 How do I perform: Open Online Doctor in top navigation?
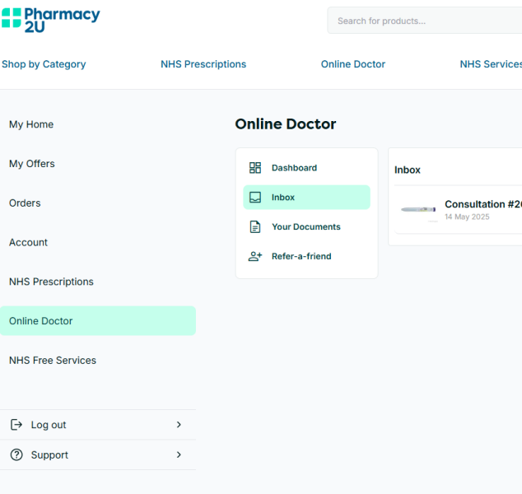(353, 64)
